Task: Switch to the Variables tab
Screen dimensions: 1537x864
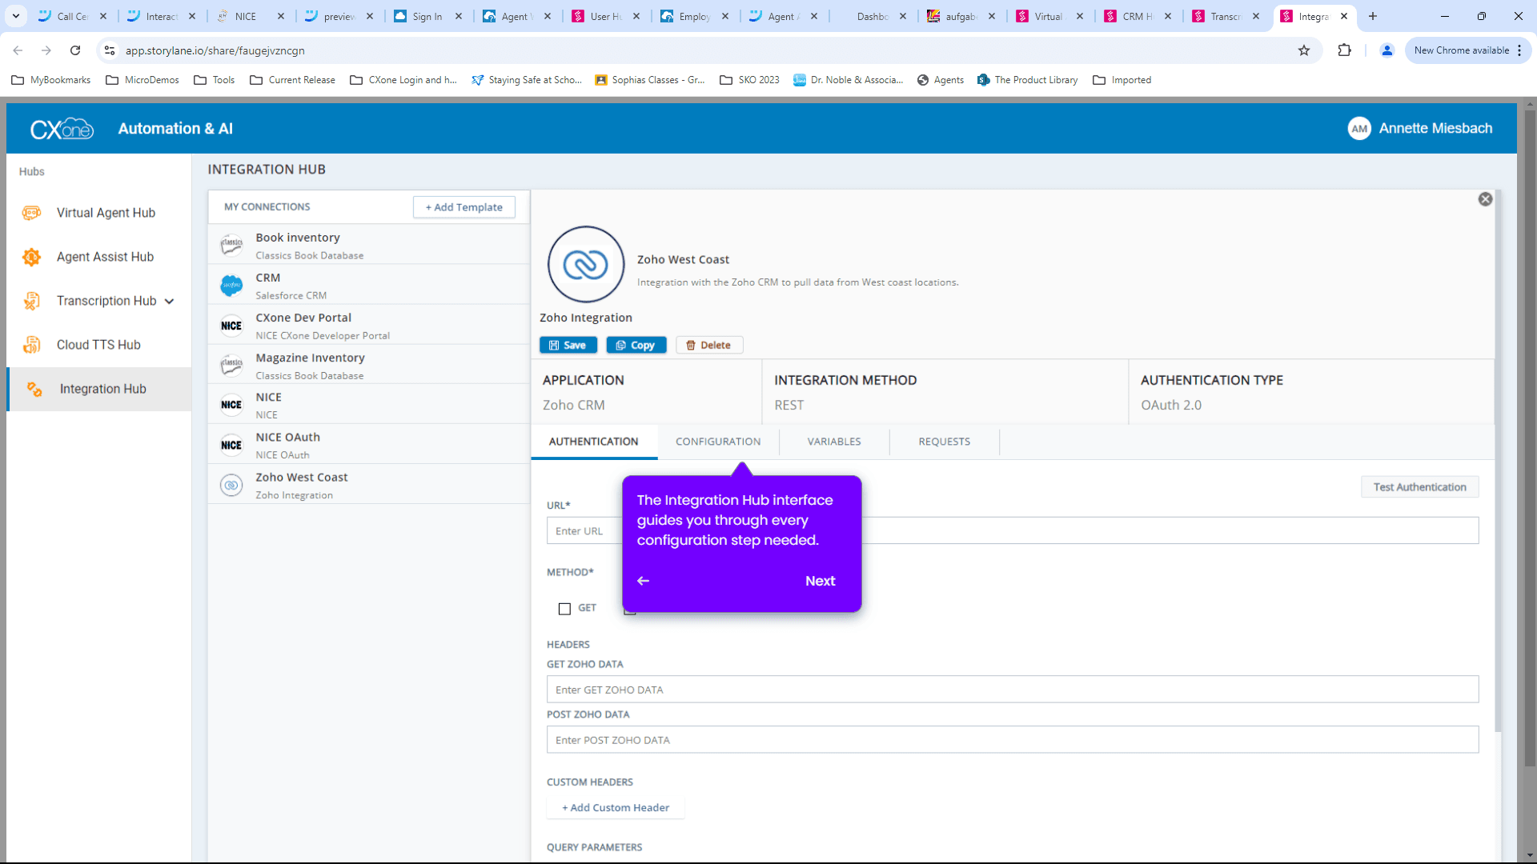Action: point(834,442)
